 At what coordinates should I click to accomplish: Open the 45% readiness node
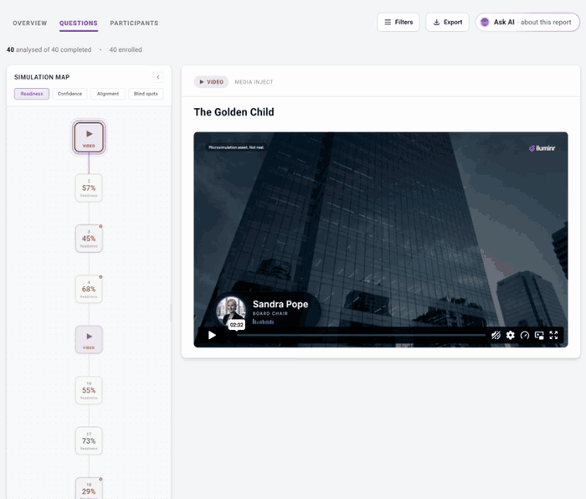pos(89,239)
